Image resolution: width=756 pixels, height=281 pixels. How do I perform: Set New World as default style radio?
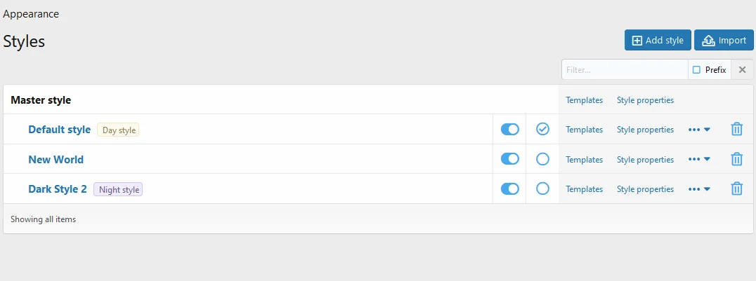tap(542, 159)
